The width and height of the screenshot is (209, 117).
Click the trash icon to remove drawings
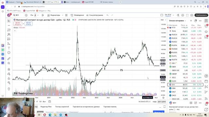[x=9, y=89]
